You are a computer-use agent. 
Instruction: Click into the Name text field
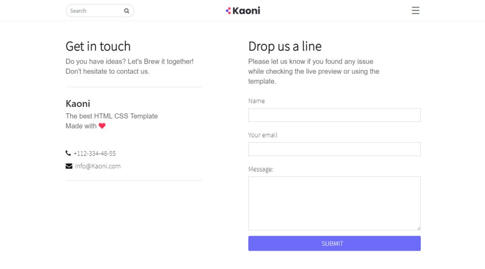[x=334, y=115]
